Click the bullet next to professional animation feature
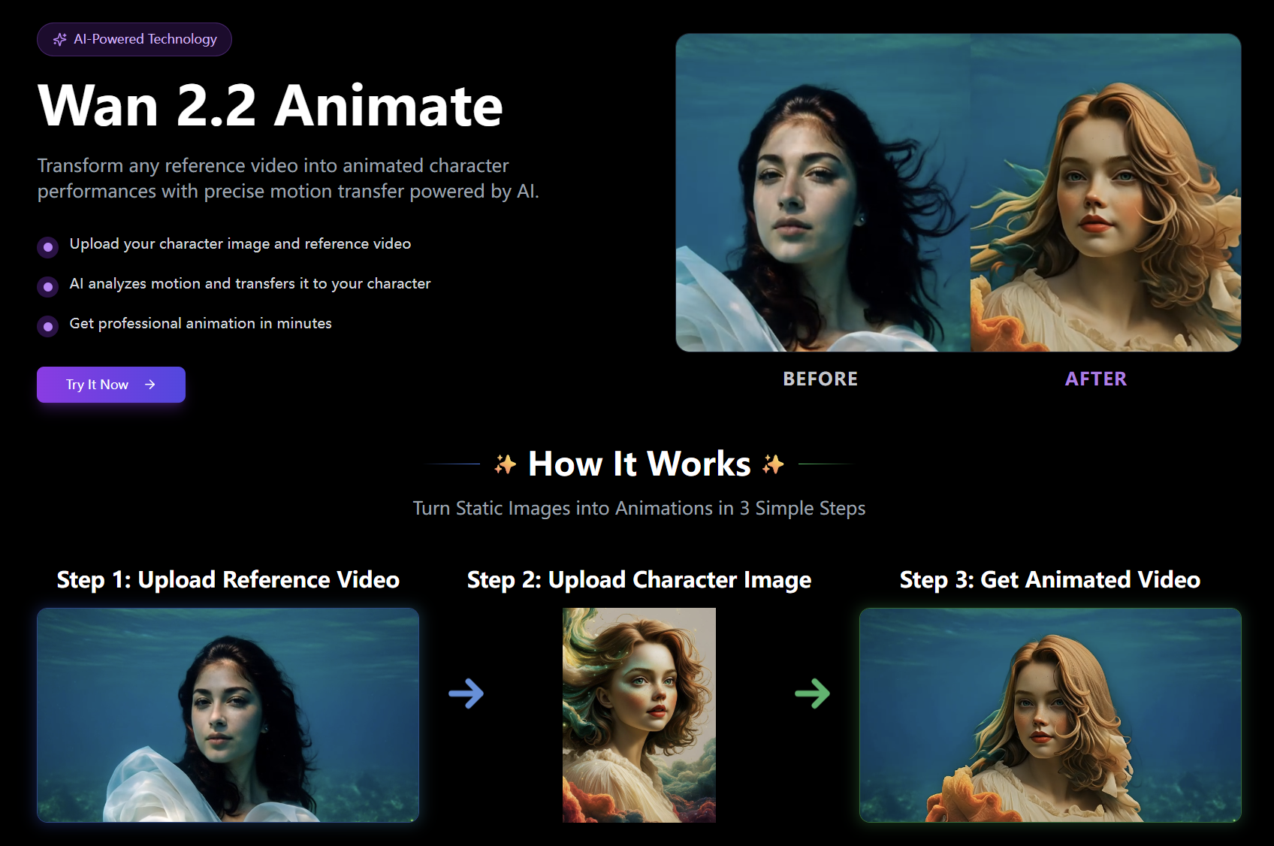This screenshot has width=1274, height=846. tap(47, 326)
